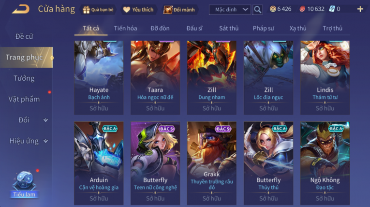Tap the gold coin currency icon
Image resolution: width=370 pixels, height=207 pixels.
273,9
